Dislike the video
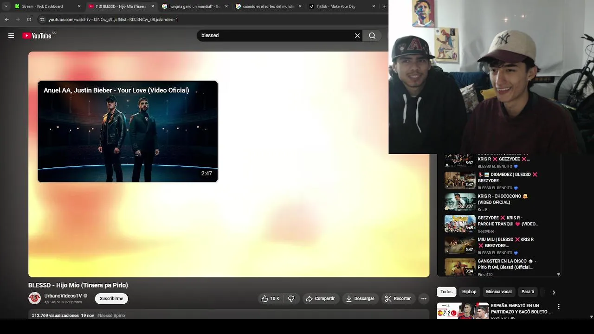This screenshot has width=594, height=334. [291, 299]
